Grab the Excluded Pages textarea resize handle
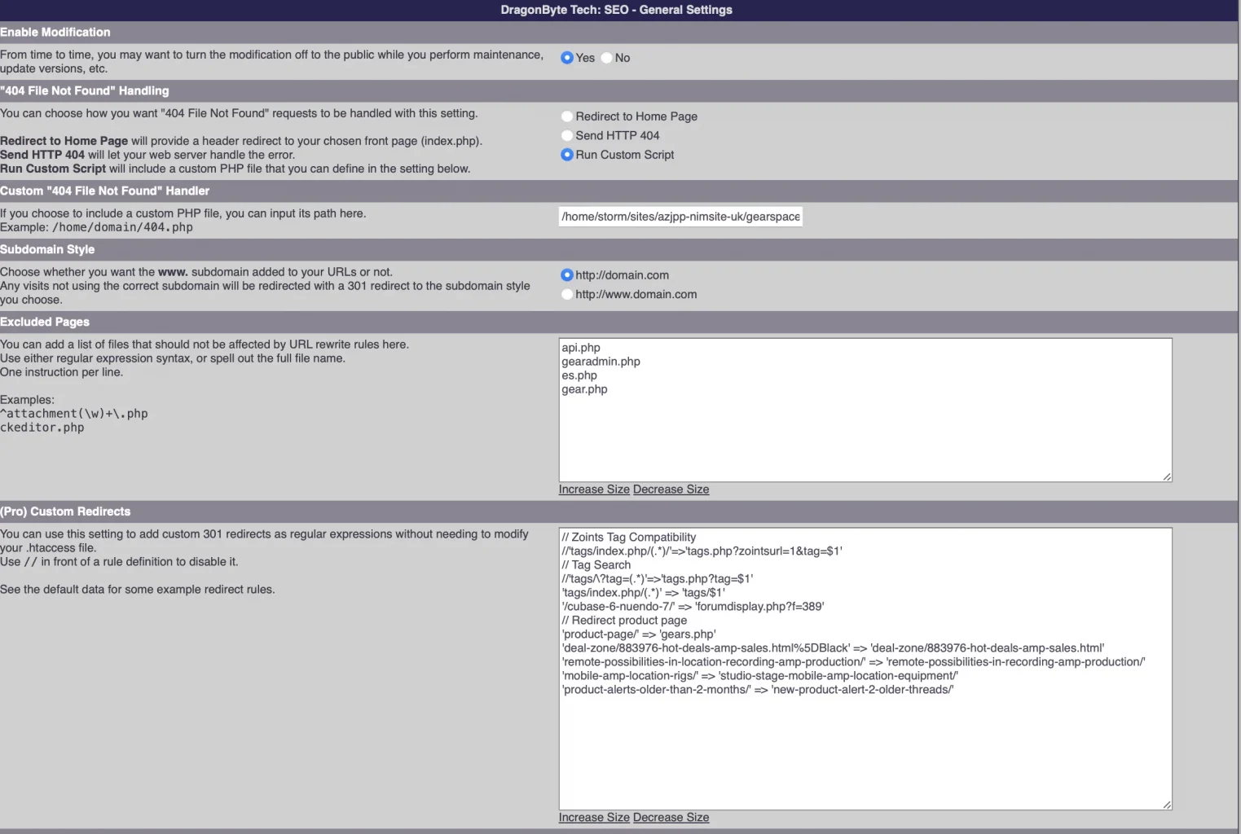Image resolution: width=1241 pixels, height=834 pixels. point(1167,476)
